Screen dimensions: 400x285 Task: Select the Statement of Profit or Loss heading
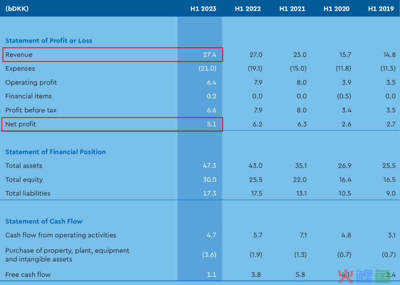coord(49,41)
